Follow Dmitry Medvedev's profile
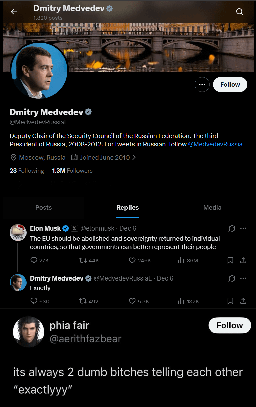256x407 pixels. tap(230, 85)
